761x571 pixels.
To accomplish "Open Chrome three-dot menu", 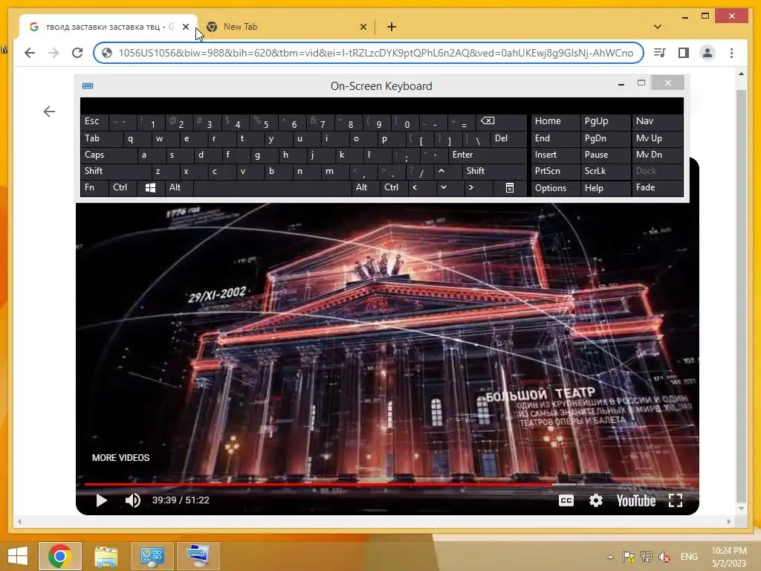I will click(x=731, y=53).
